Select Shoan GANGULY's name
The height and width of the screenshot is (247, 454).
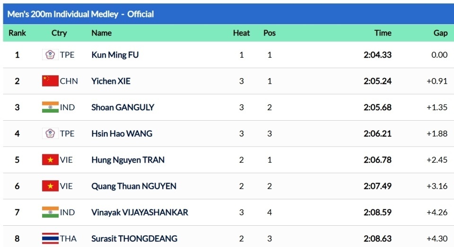122,107
